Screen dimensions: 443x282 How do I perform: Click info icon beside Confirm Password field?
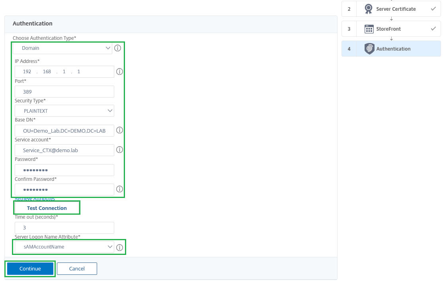pyautogui.click(x=119, y=189)
